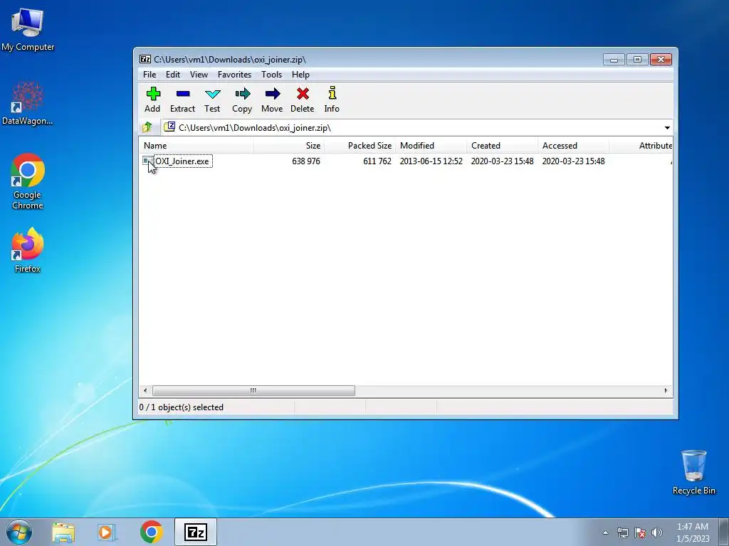This screenshot has height=546, width=729.
Task: Sort by Accessed column header
Action: 573,145
